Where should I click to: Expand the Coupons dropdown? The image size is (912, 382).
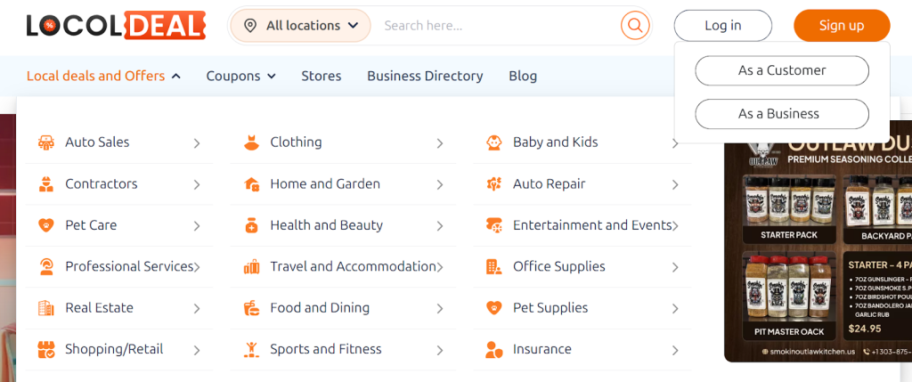[x=240, y=77]
